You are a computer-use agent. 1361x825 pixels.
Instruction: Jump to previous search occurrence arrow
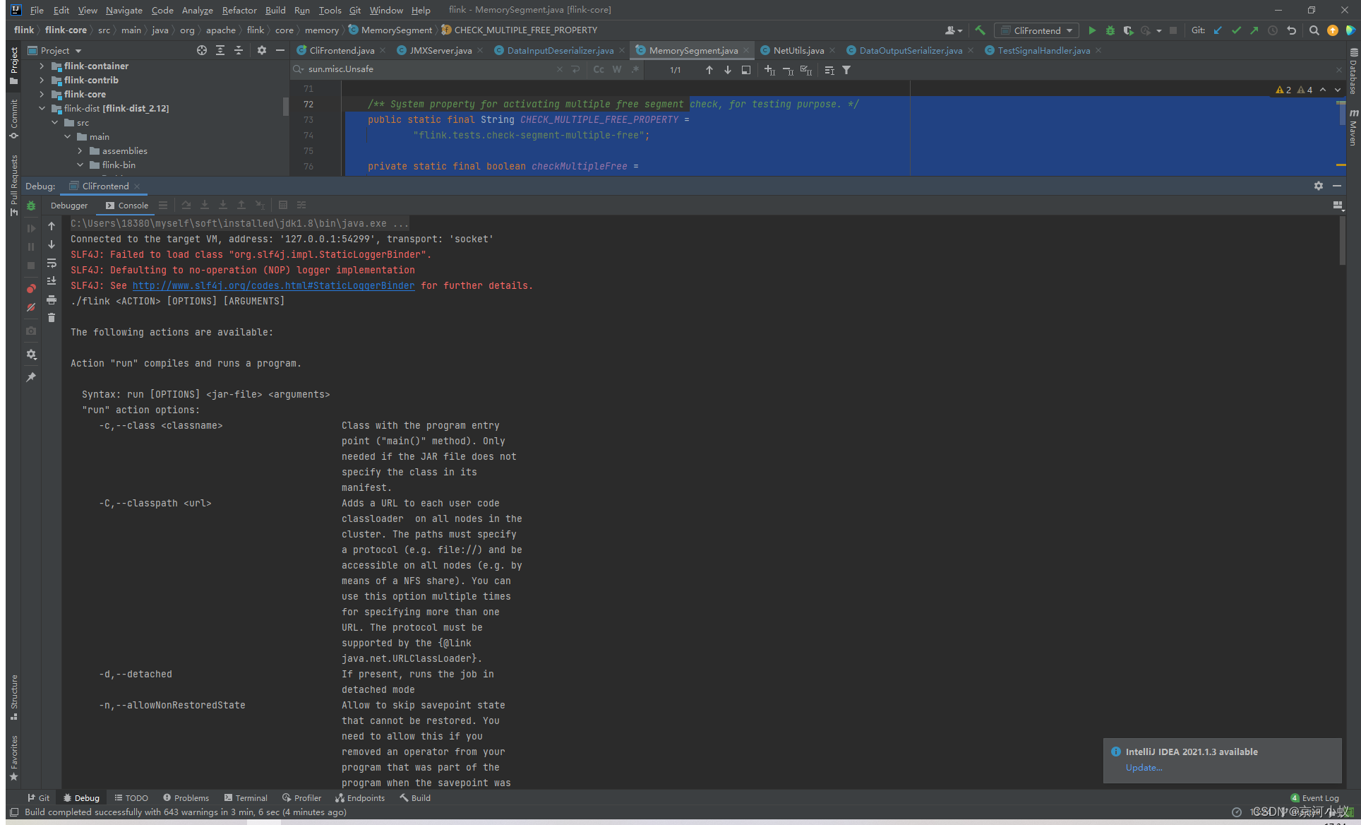[709, 70]
